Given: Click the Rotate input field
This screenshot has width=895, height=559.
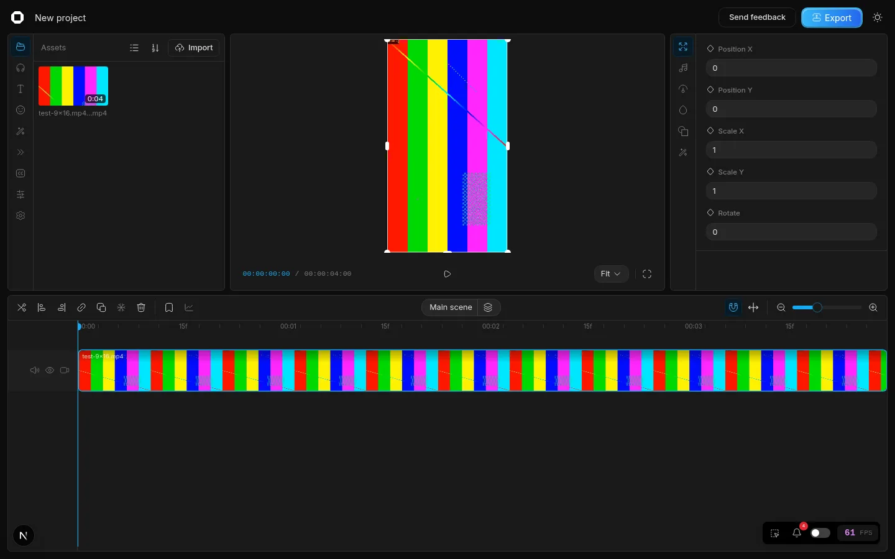Looking at the screenshot, I should click(x=791, y=232).
